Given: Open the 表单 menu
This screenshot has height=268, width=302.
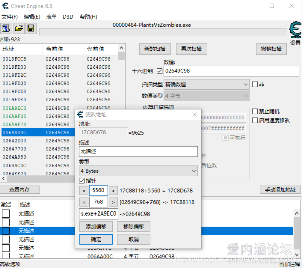Looking at the screenshot, I should [x=51, y=17].
